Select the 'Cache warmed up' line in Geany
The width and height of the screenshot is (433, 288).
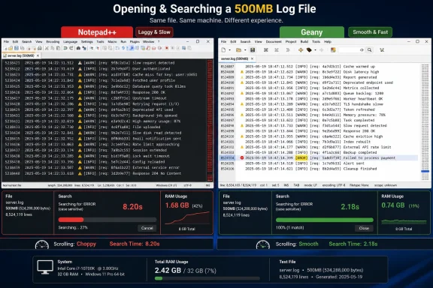pos(319,67)
